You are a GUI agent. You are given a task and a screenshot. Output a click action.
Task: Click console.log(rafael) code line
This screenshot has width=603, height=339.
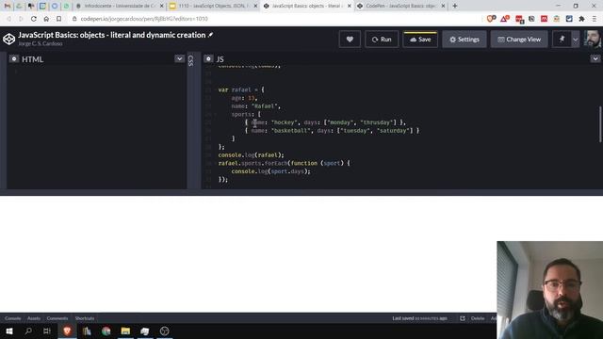click(x=252, y=154)
